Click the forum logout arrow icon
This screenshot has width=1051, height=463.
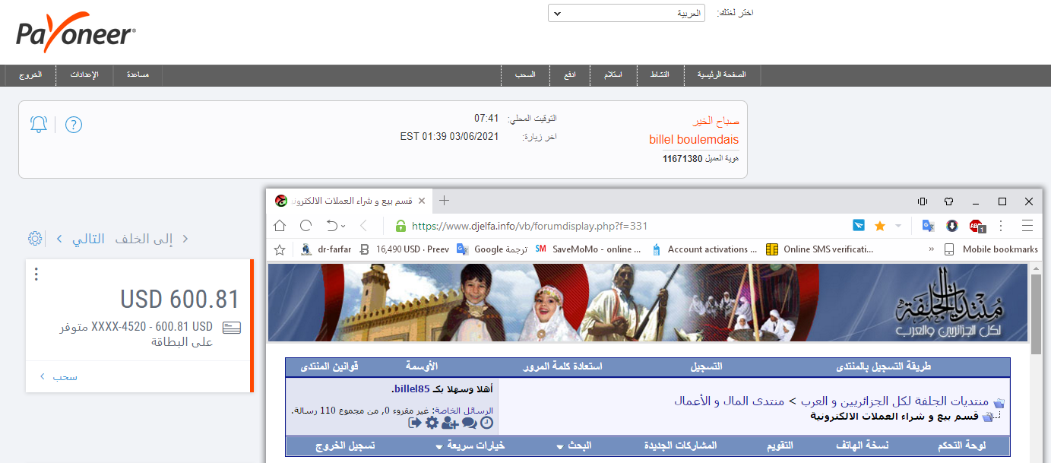pyautogui.click(x=415, y=423)
